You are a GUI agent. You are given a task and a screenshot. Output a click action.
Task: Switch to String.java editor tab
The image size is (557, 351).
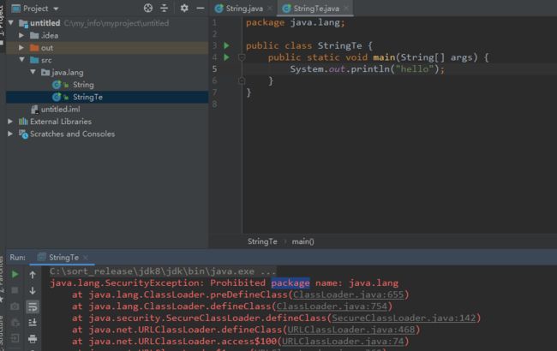point(243,8)
